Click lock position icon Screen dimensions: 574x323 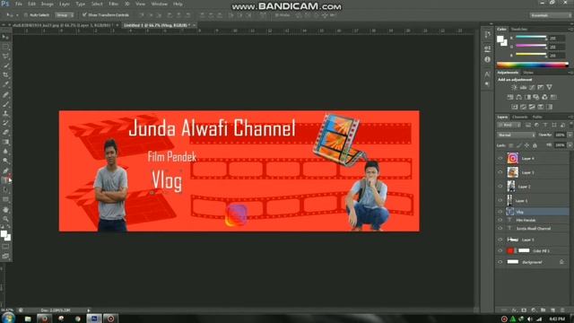point(526,145)
